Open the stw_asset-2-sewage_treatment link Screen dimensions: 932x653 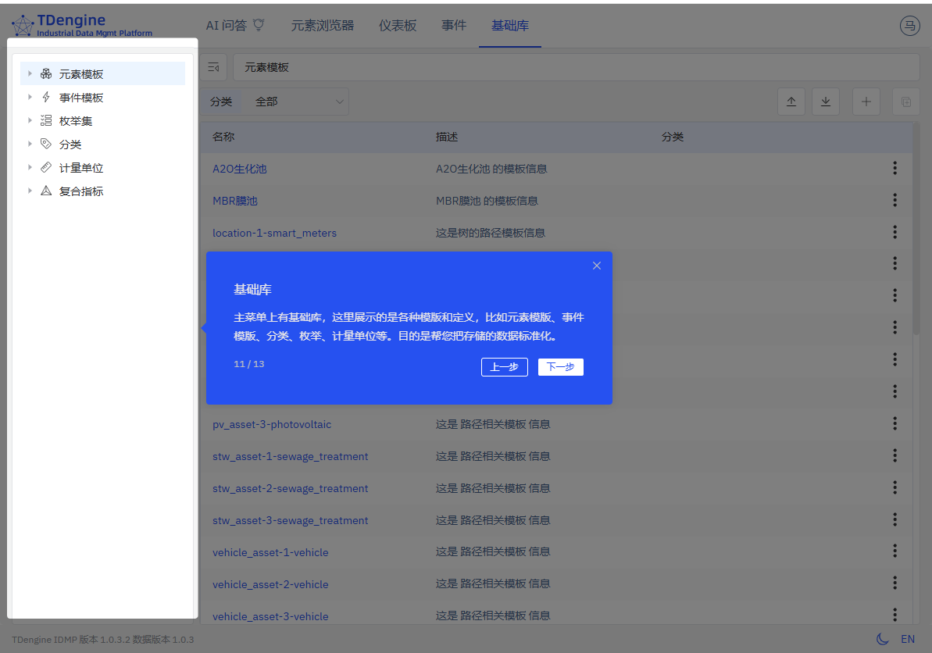[x=290, y=488]
